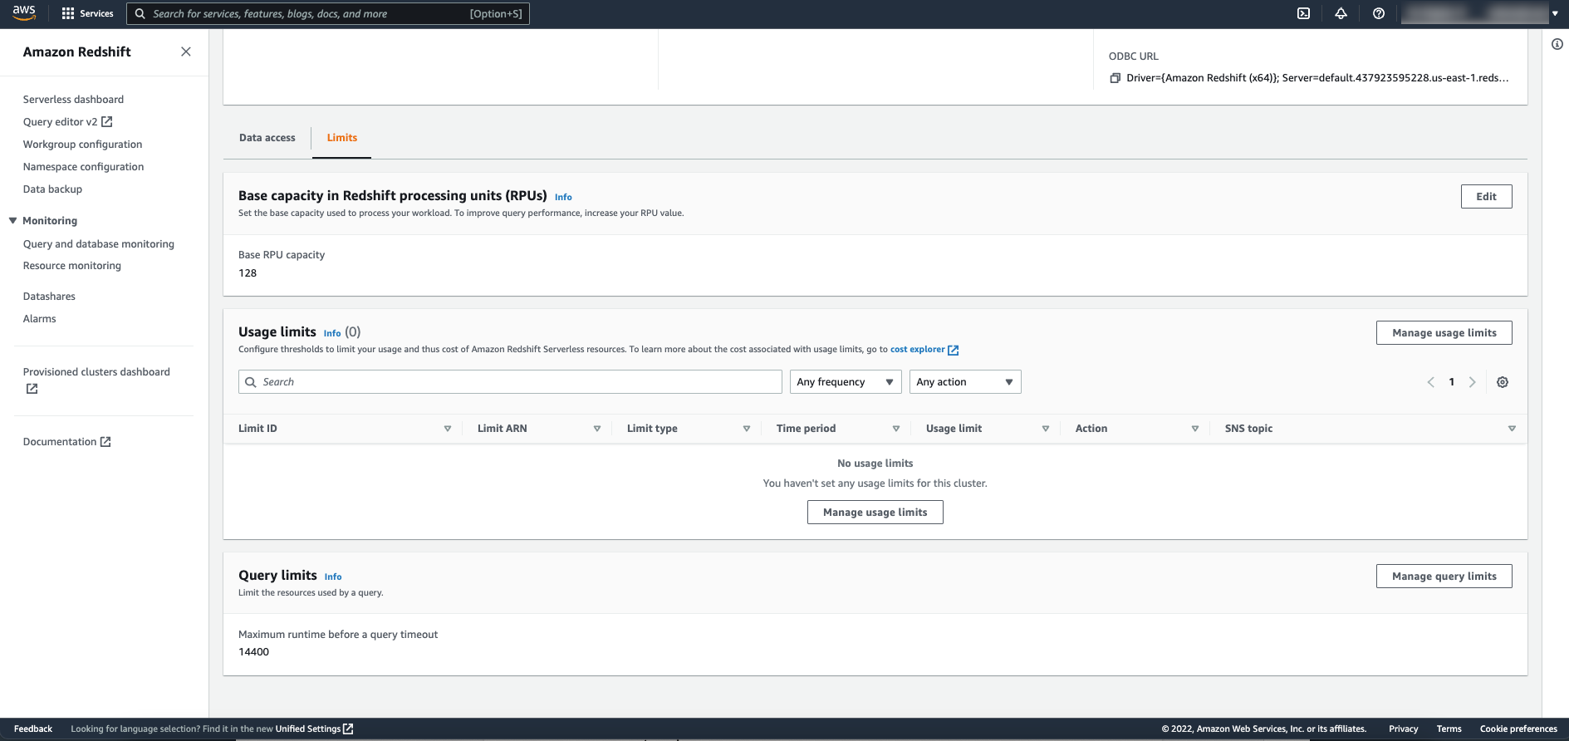Open Cookie preferences
This screenshot has height=741, width=1569.
click(x=1518, y=729)
